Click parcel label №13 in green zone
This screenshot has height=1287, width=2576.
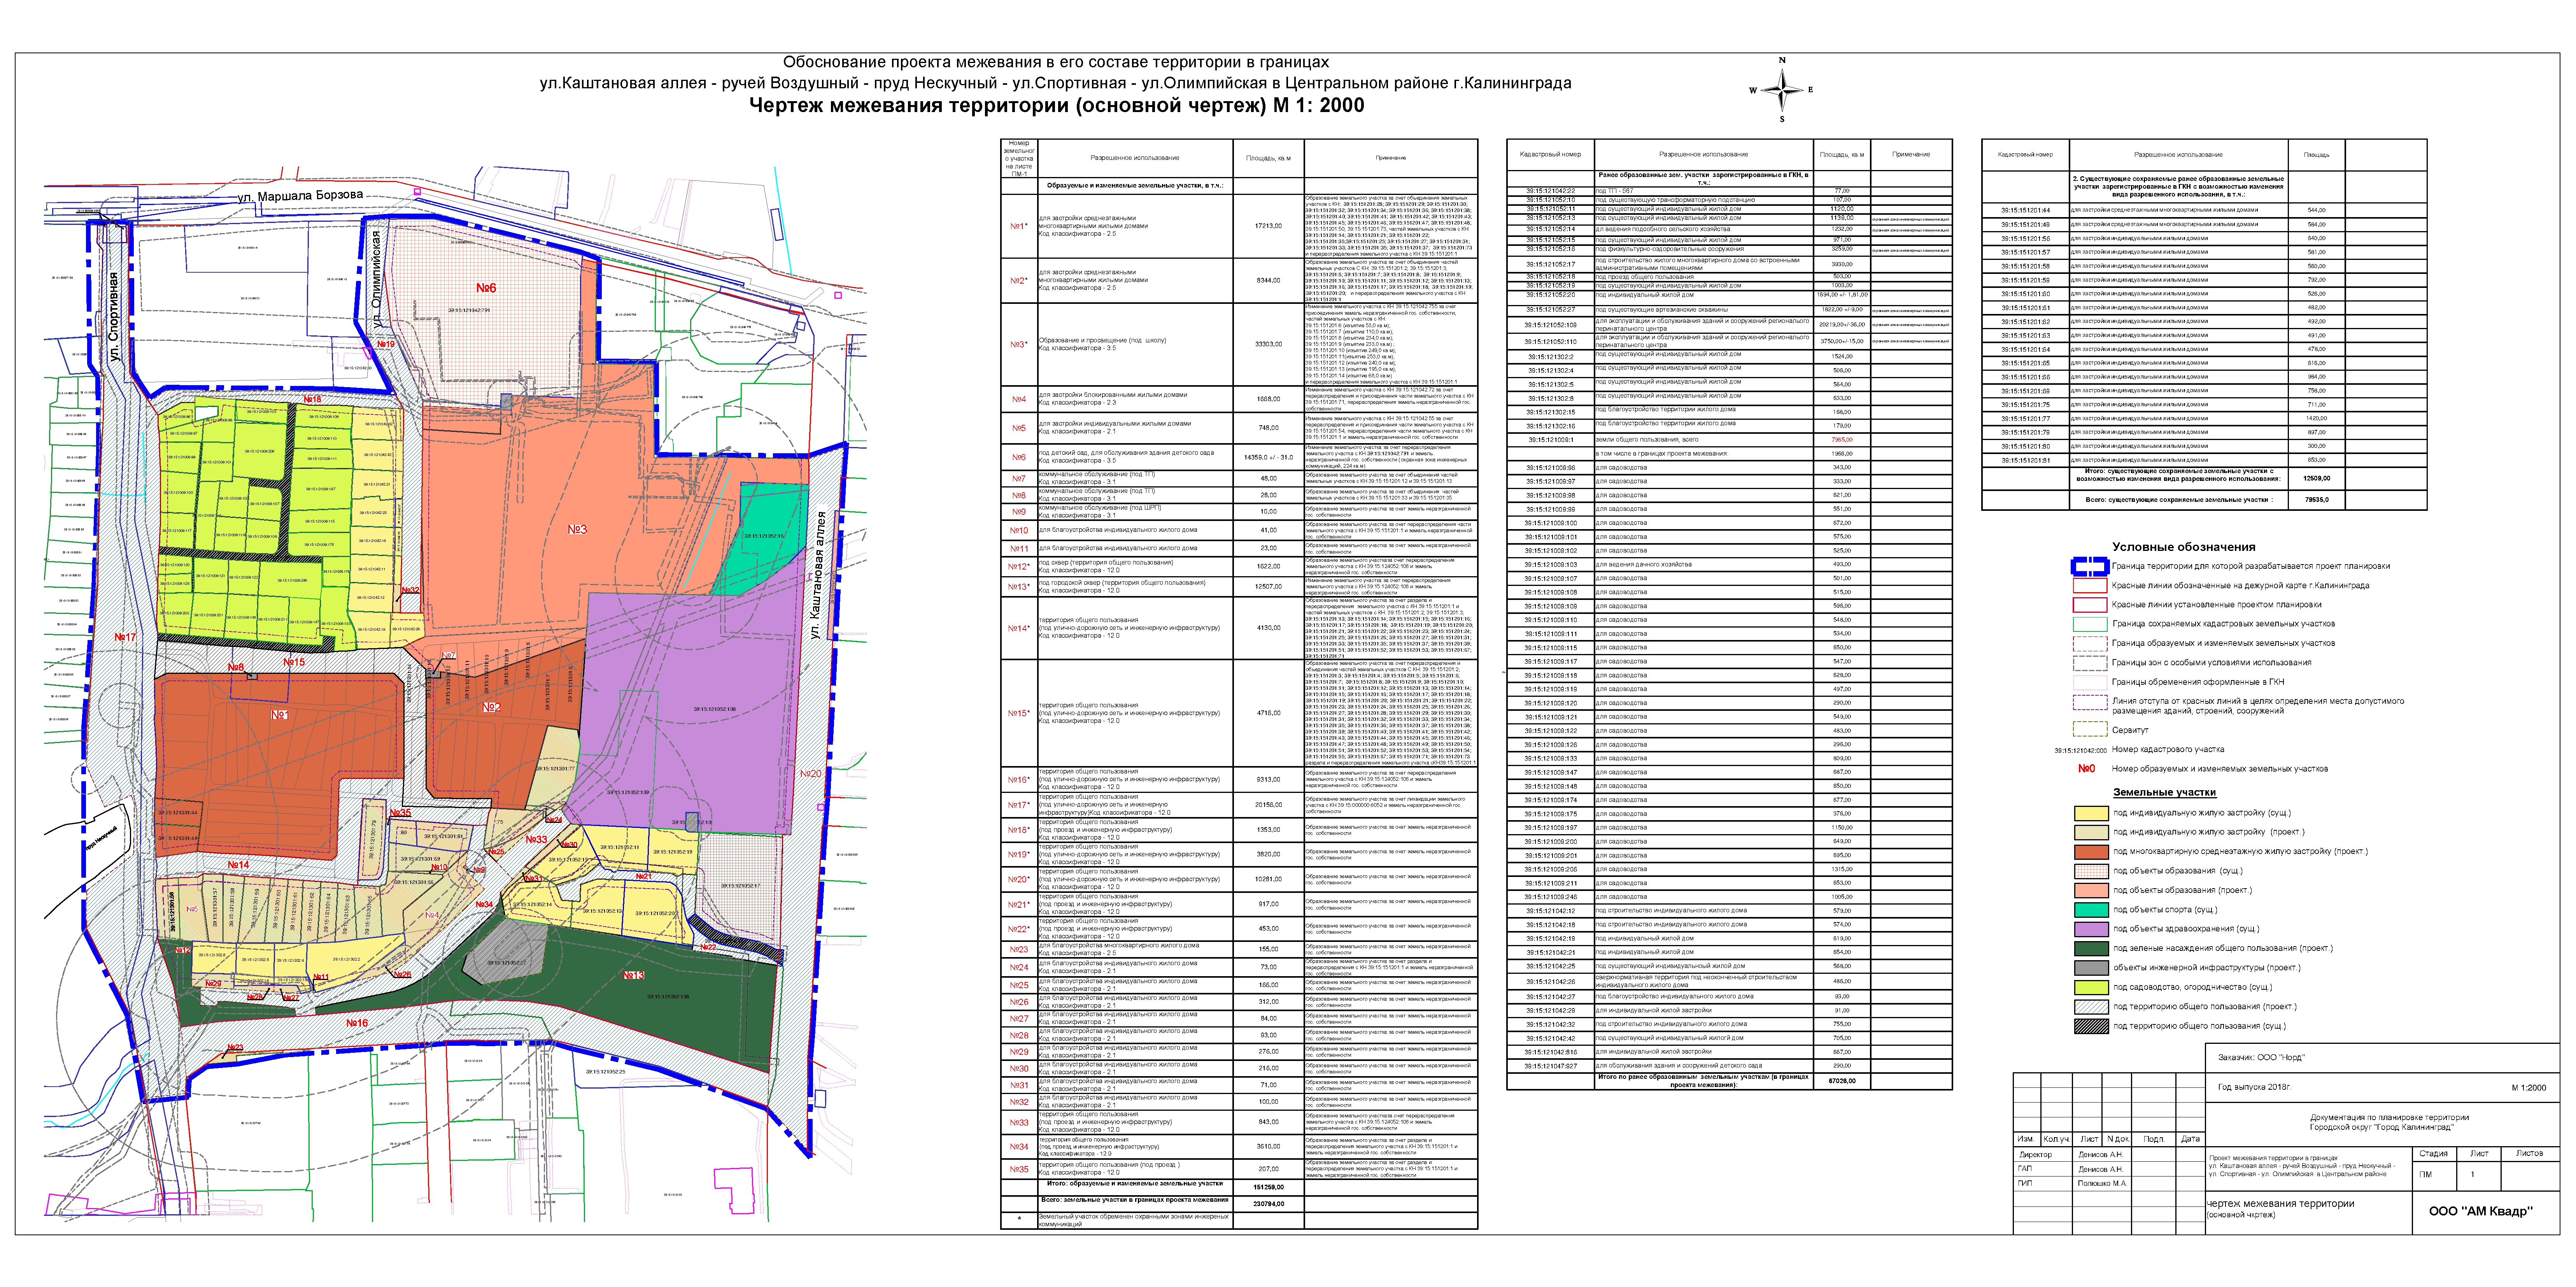[634, 975]
